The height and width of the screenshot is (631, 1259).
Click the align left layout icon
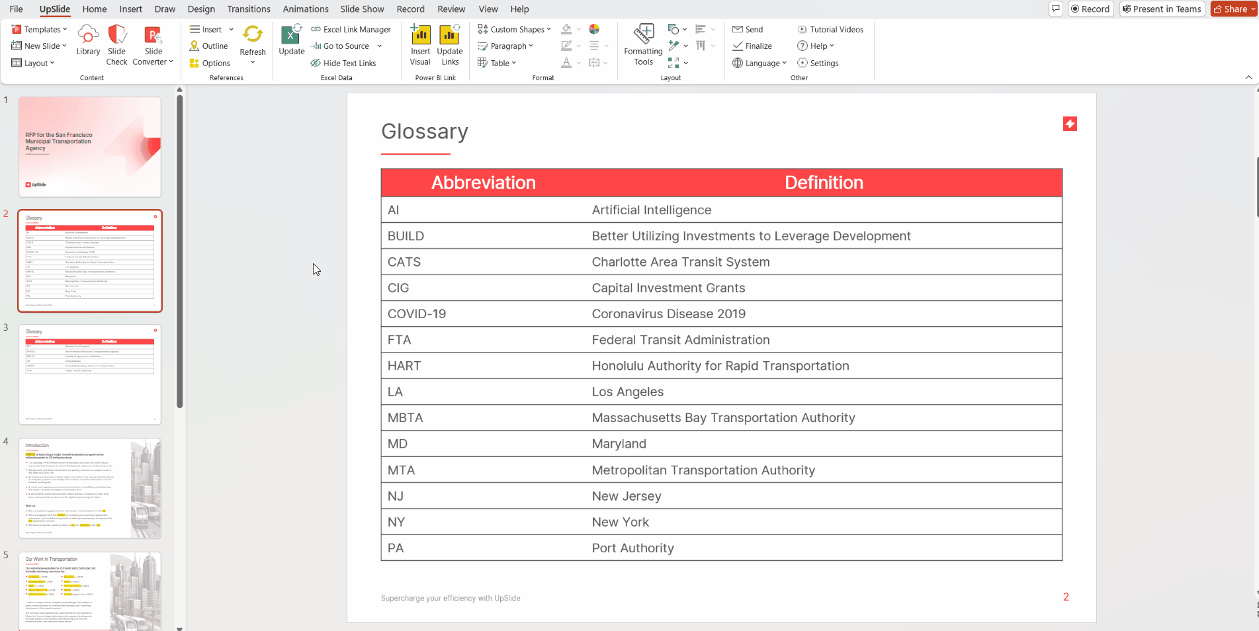pyautogui.click(x=701, y=29)
